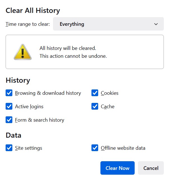Toggle the Offline website data checkbox
This screenshot has height=180, width=170.
coord(95,148)
